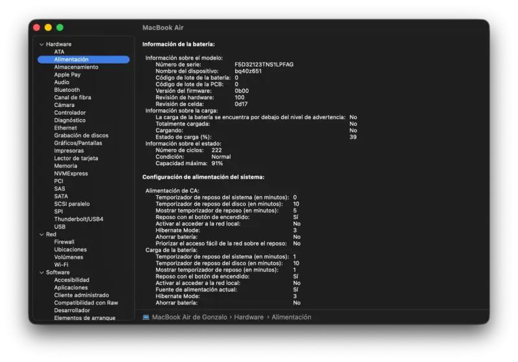
Task: Select ATA in the sidebar
Action: click(59, 52)
